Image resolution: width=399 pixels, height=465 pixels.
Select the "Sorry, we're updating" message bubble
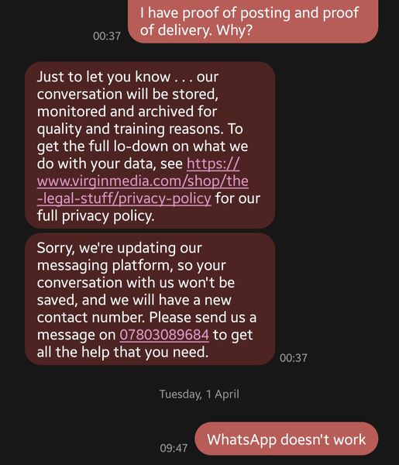pyautogui.click(x=150, y=299)
